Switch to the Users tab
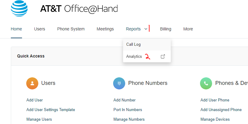 pyautogui.click(x=40, y=29)
